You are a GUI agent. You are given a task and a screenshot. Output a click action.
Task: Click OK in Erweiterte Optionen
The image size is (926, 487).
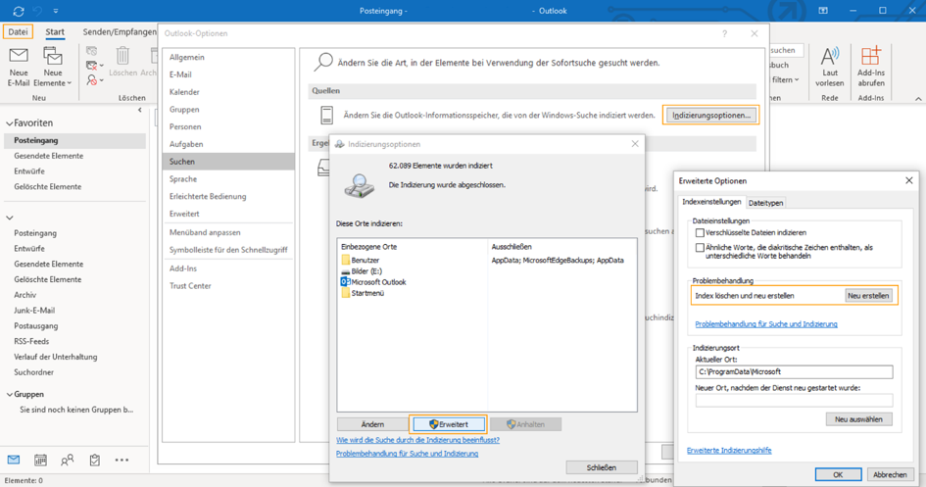click(x=838, y=474)
